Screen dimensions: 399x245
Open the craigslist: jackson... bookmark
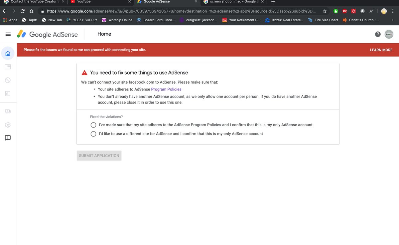click(x=198, y=20)
